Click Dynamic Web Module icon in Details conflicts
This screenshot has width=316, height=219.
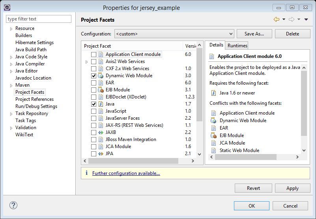[x=213, y=121]
